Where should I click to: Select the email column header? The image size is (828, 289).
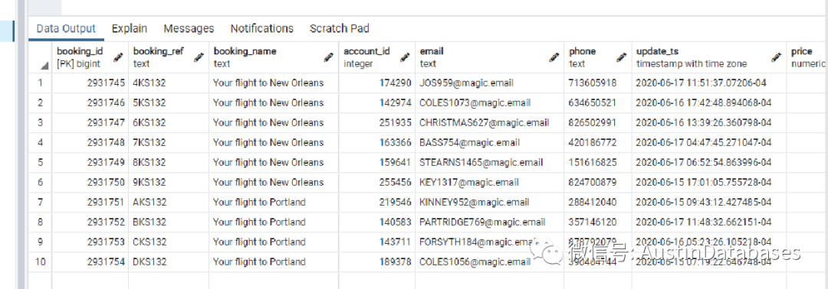489,57
